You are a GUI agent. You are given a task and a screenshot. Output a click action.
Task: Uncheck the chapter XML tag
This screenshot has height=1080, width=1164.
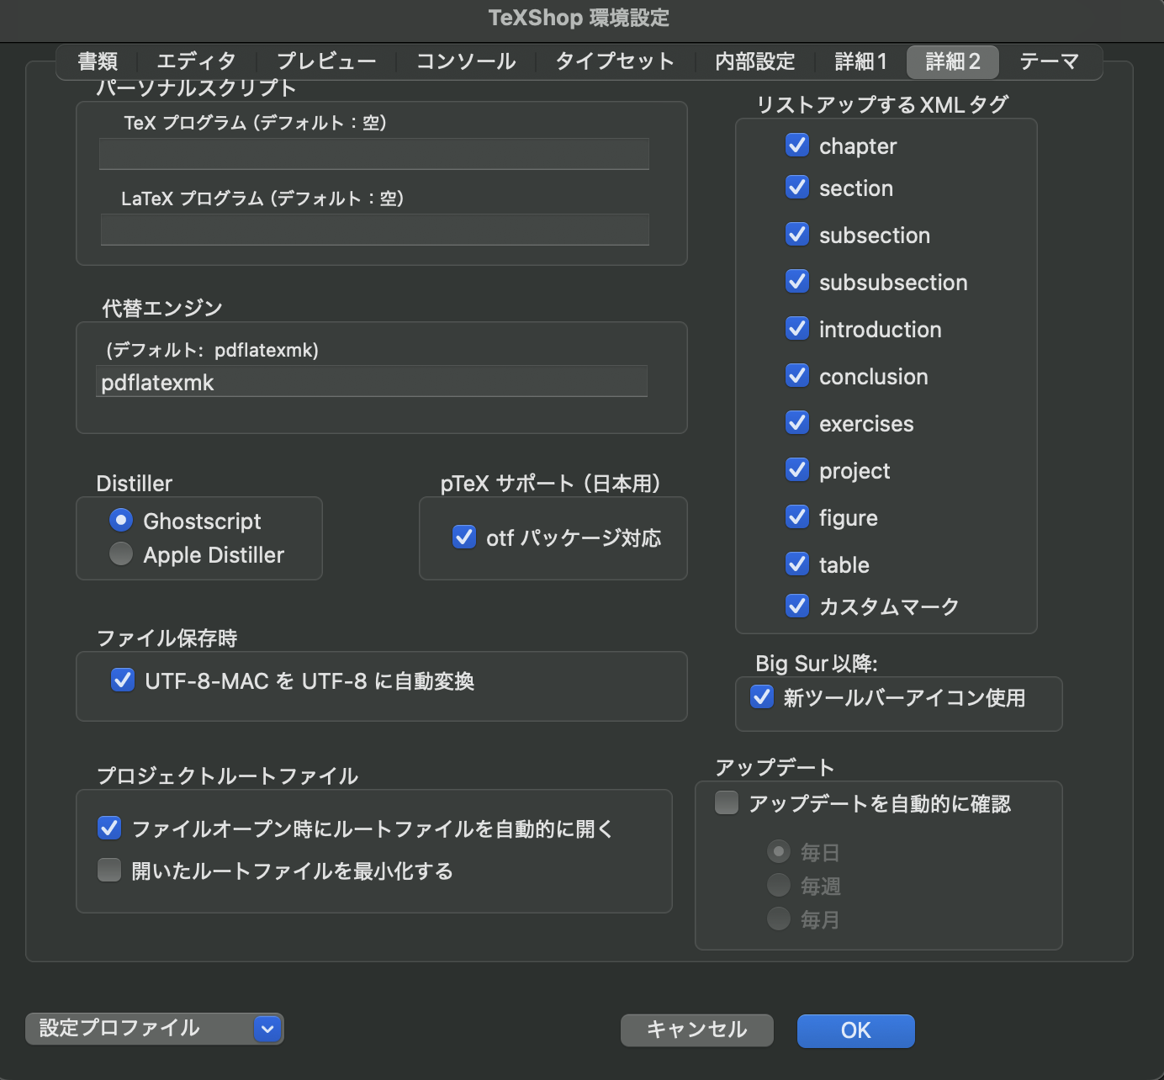coord(797,145)
